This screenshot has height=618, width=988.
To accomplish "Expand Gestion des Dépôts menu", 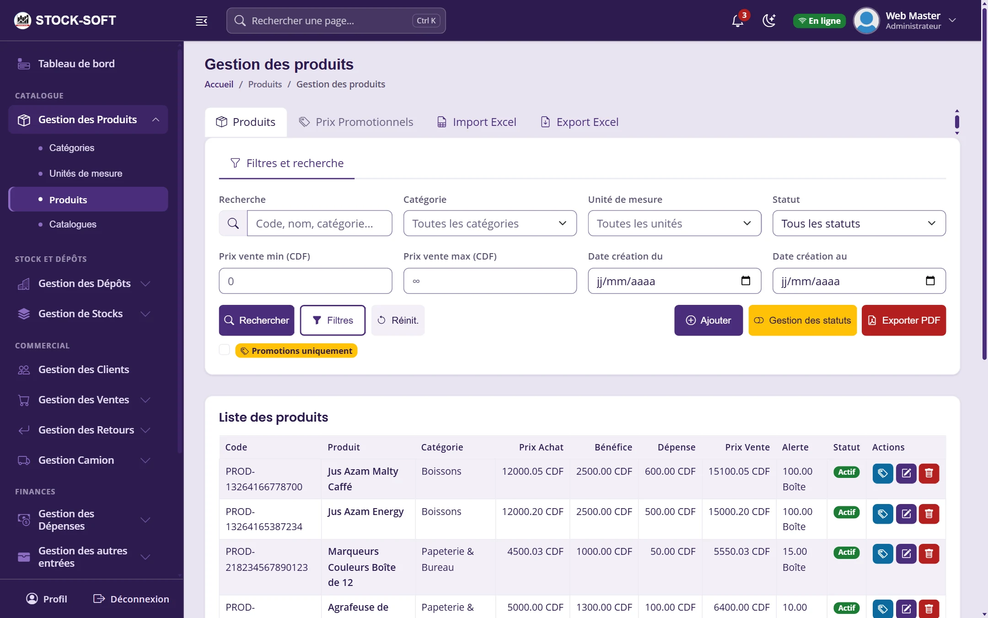I will click(88, 283).
